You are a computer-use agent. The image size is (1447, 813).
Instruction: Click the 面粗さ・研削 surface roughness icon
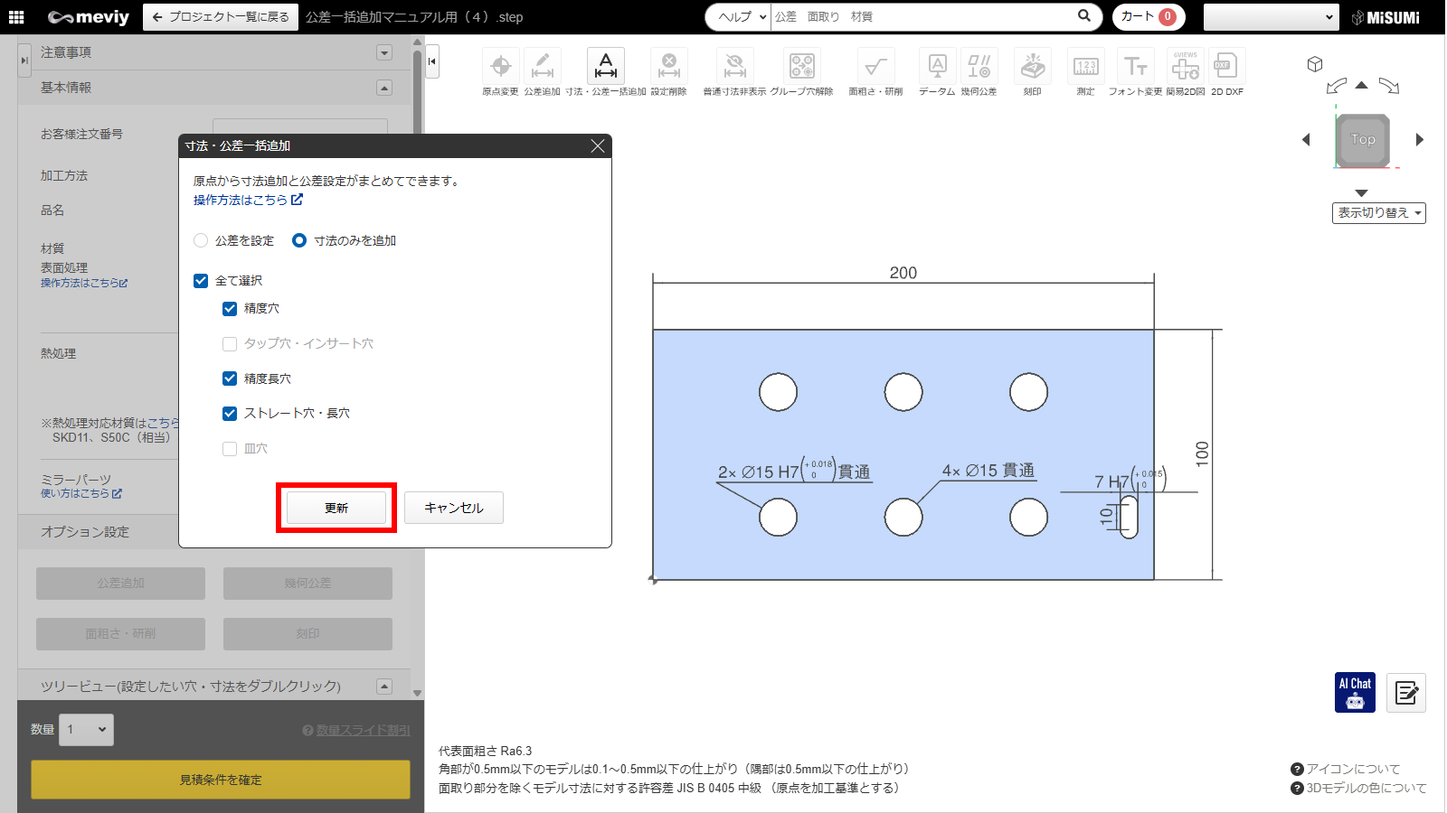pyautogui.click(x=875, y=67)
